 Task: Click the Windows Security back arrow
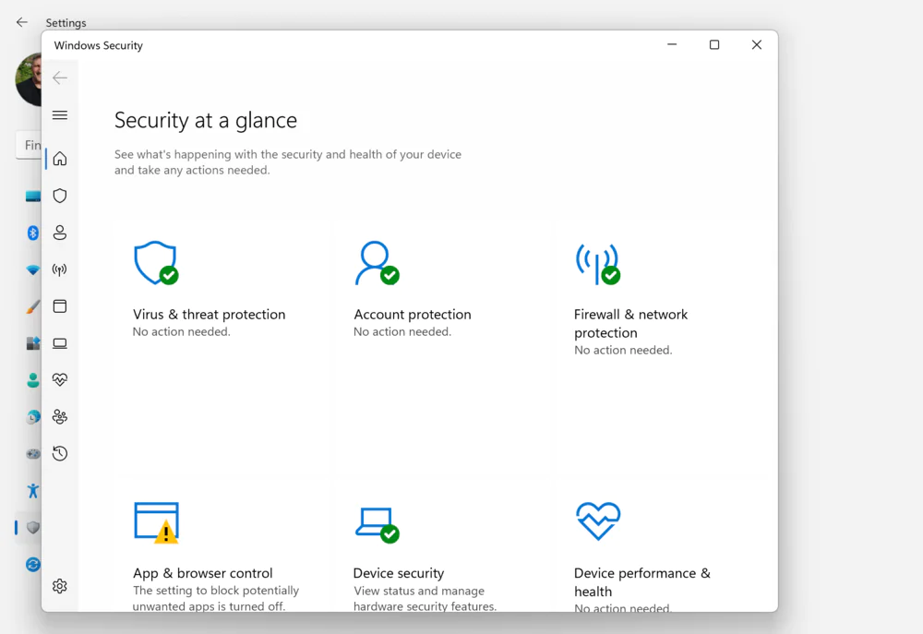(x=60, y=78)
